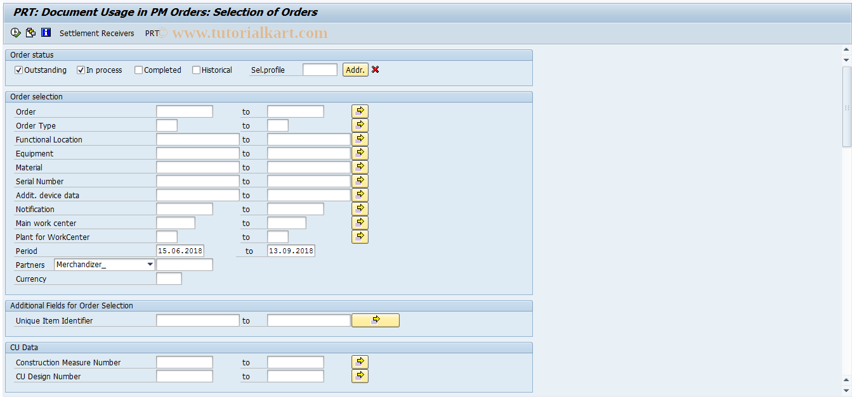Open multiple selection for Order
The width and height of the screenshot is (852, 397).
pos(360,111)
